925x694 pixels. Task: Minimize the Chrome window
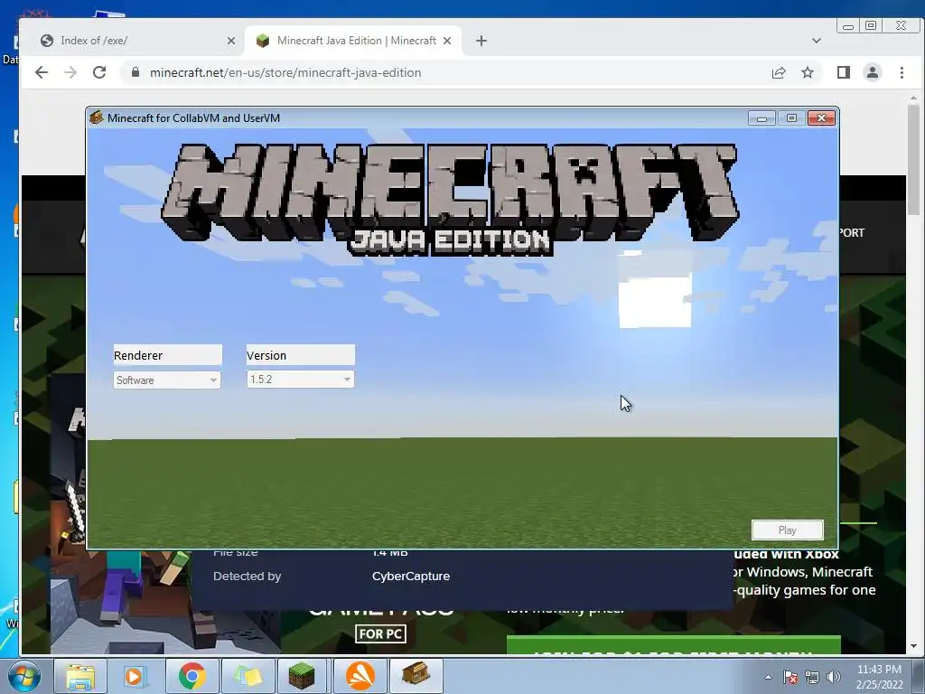point(847,26)
